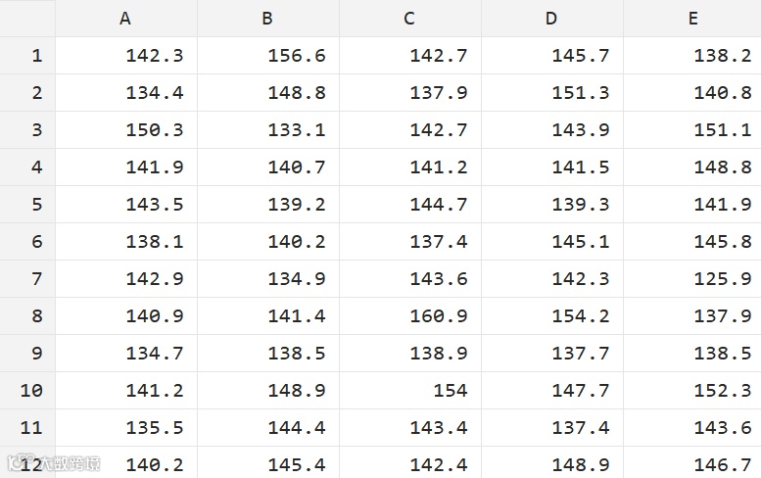Select column E header

click(x=692, y=19)
